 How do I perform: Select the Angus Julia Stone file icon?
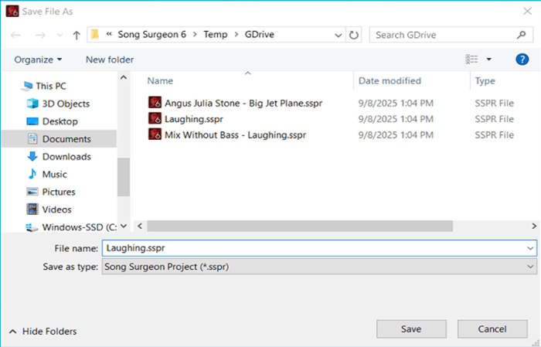coord(155,102)
